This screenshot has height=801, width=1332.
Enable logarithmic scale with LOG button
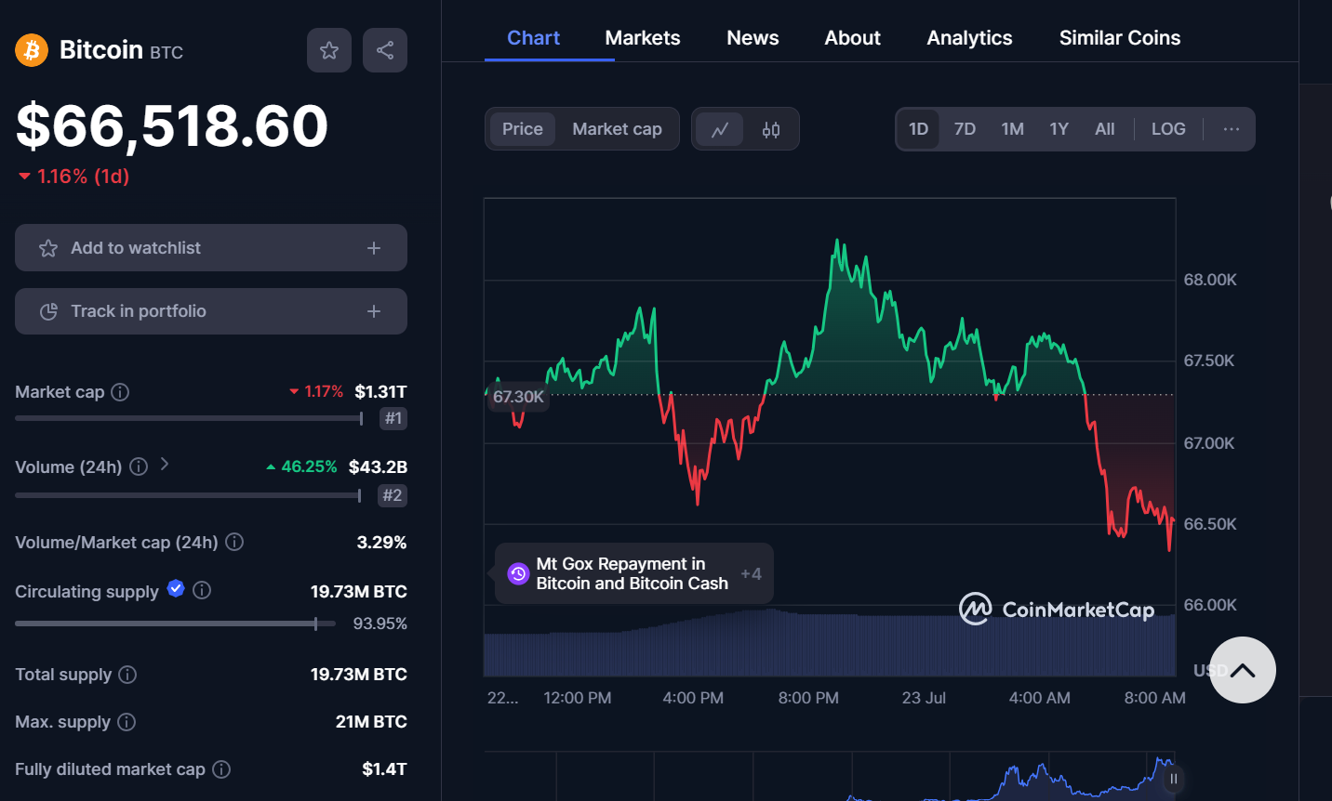click(1167, 128)
